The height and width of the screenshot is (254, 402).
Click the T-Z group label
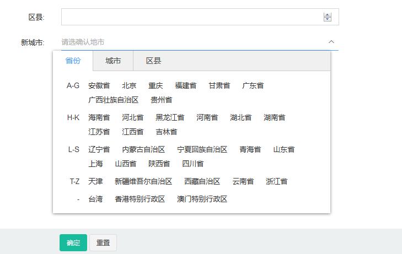(74, 181)
